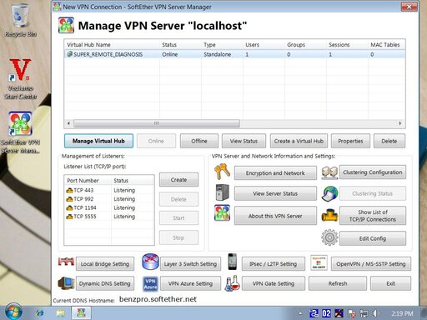Screen dimensions: 427x320
Task: Click the smartphone icon beside IPsec / L2TP Setting
Action: [x=233, y=262]
